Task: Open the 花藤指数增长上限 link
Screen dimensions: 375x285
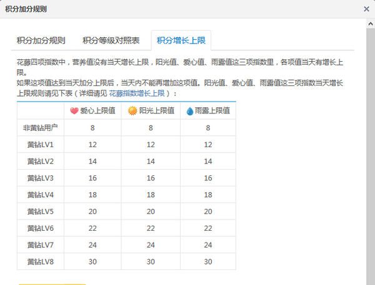Action: 137,93
